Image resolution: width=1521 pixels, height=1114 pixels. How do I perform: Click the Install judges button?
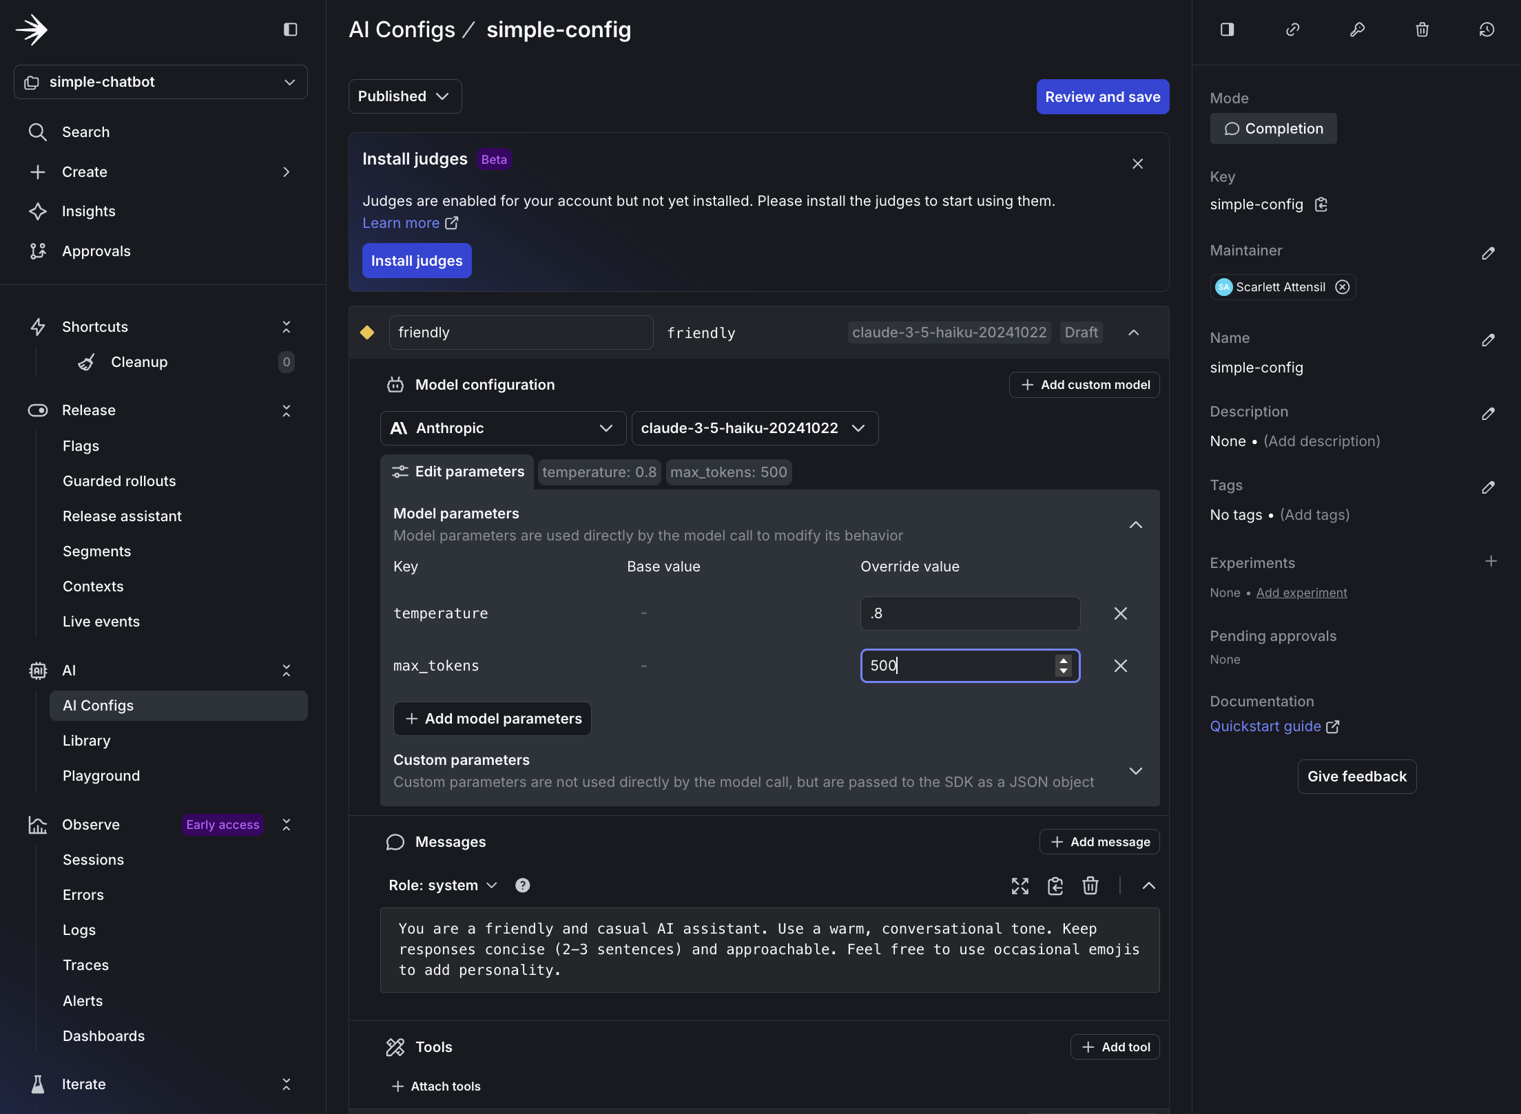pos(416,260)
